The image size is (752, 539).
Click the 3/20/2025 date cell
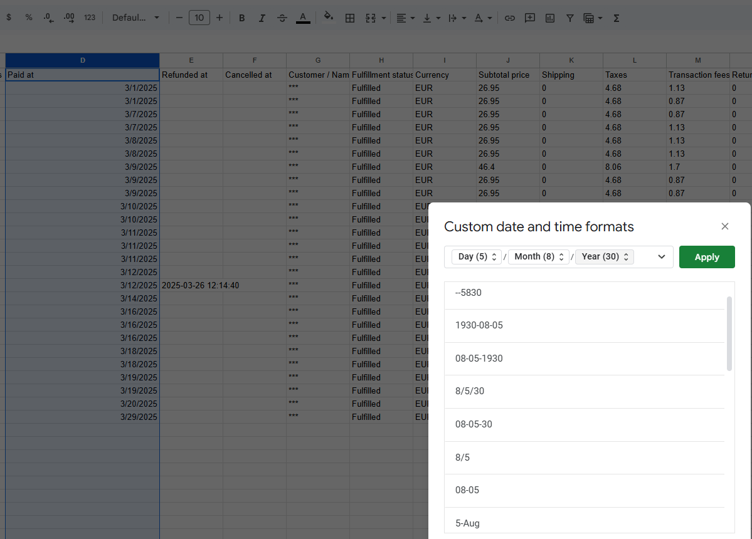coord(83,404)
